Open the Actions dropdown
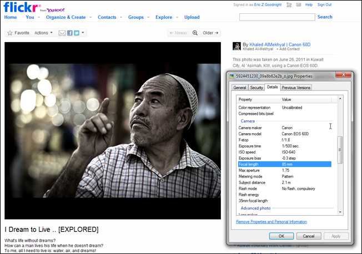 click(x=43, y=33)
